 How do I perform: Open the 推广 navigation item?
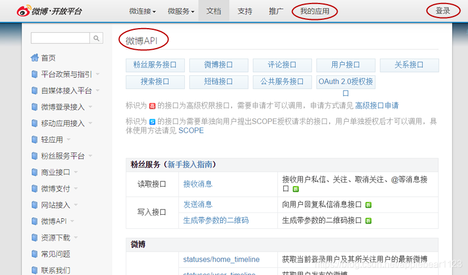click(x=276, y=11)
